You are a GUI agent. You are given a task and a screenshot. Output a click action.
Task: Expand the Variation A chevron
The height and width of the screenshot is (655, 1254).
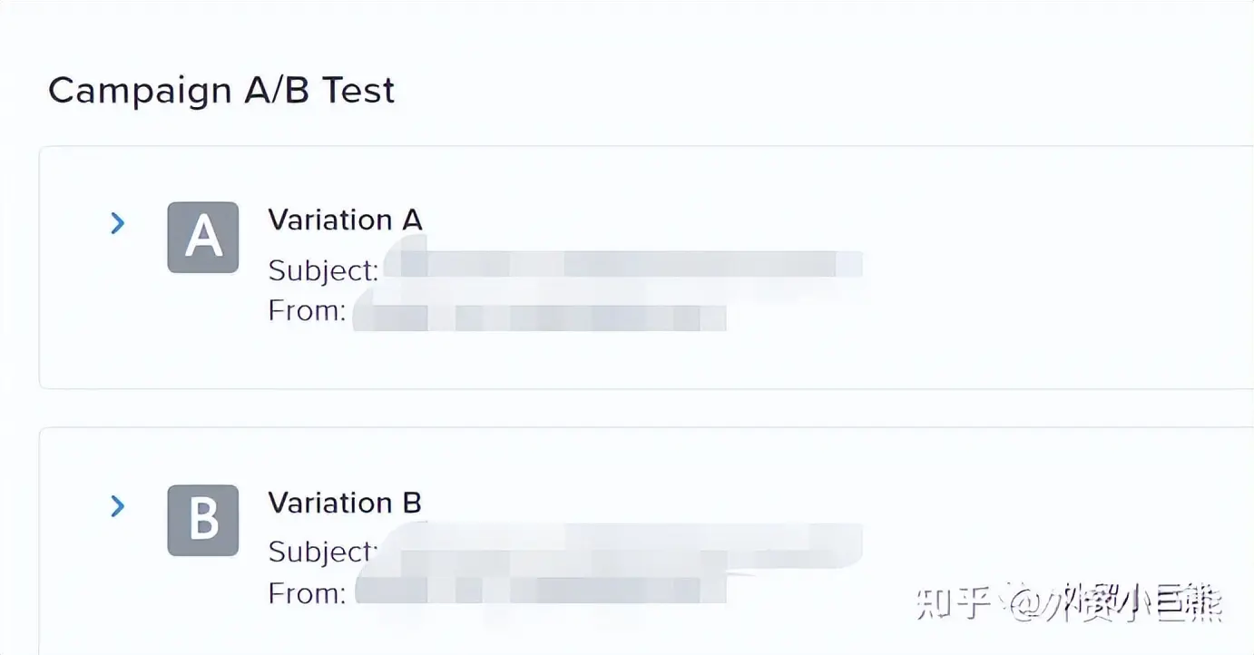coord(117,223)
